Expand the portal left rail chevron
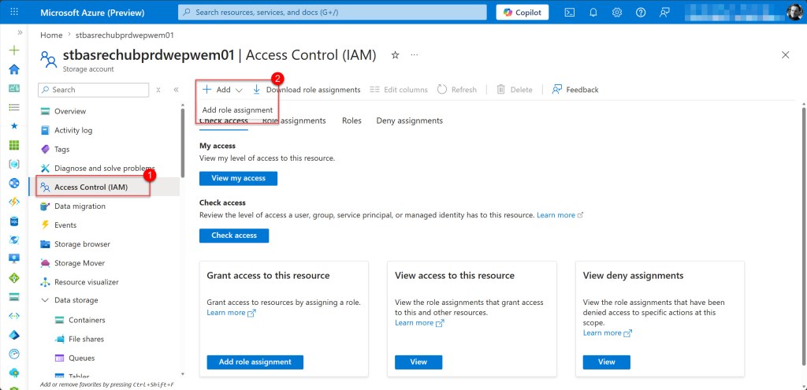The height and width of the screenshot is (390, 807). point(19,32)
